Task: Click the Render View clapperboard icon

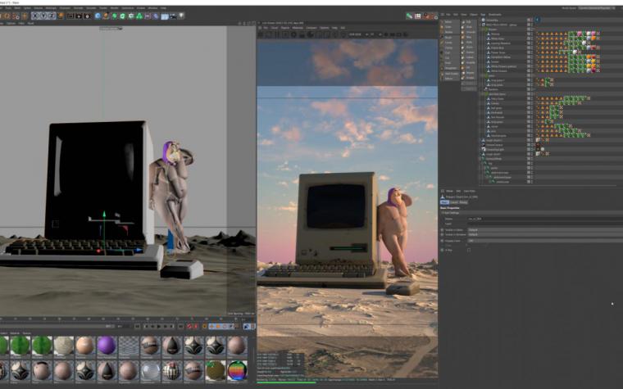Action: point(70,16)
